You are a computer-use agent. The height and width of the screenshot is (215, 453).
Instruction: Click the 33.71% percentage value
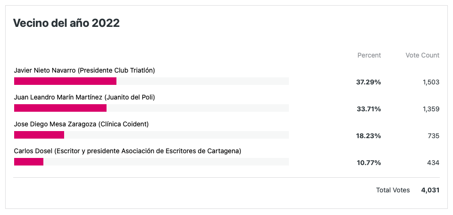368,109
